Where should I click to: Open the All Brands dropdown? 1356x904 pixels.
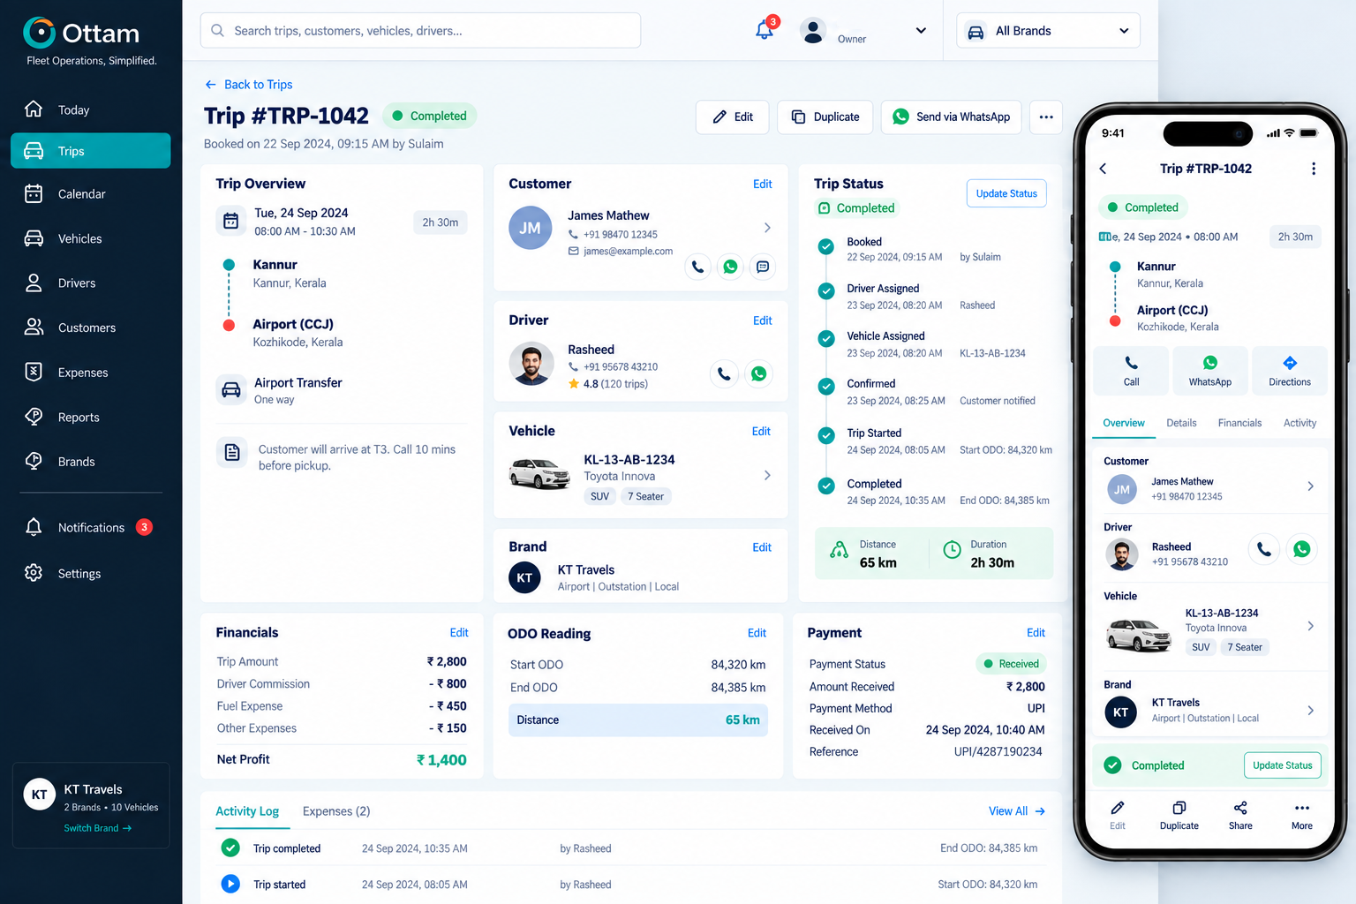tap(1048, 31)
